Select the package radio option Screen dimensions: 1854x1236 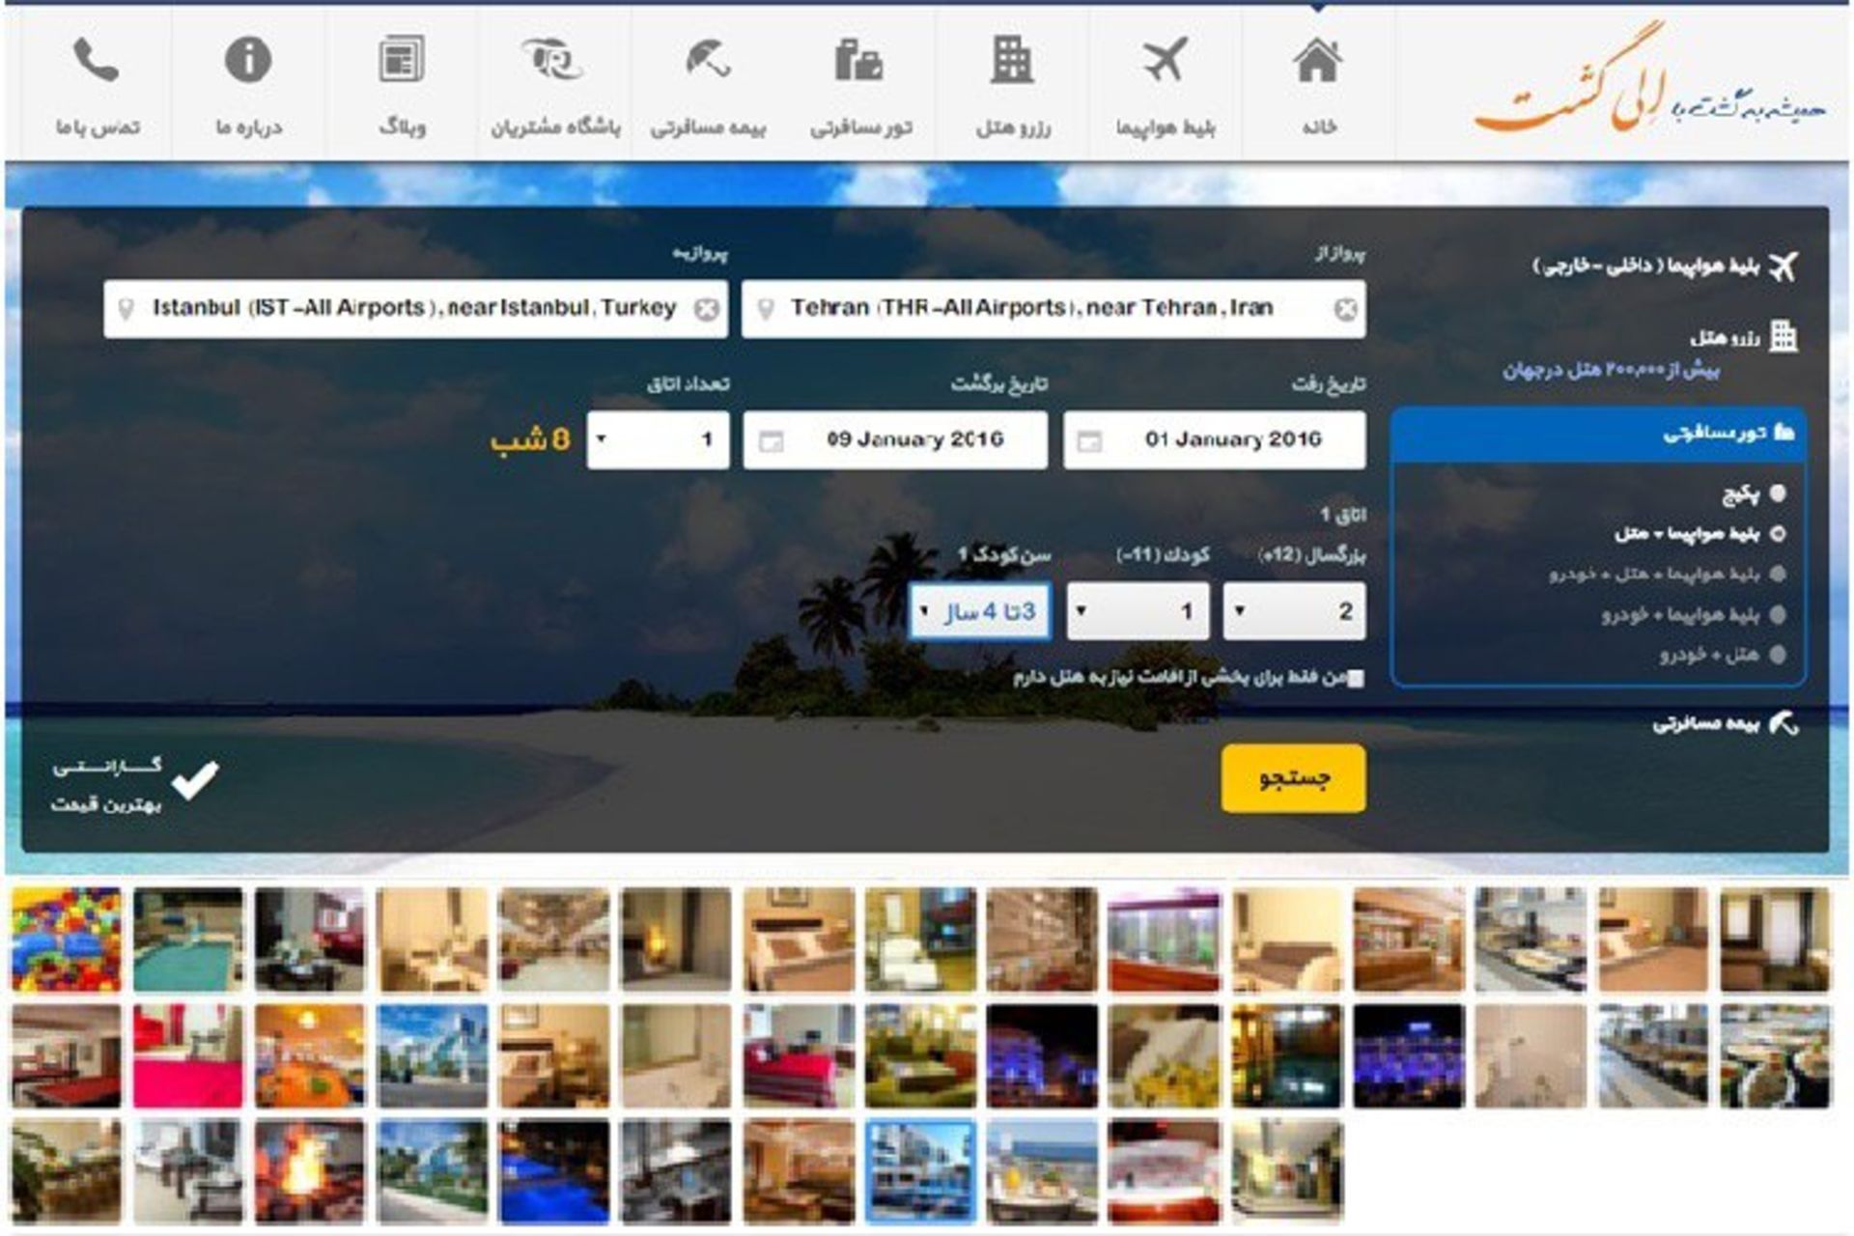[1778, 493]
